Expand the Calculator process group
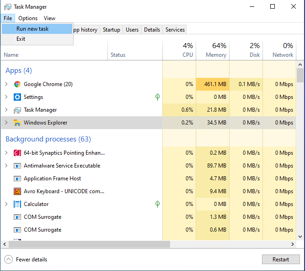305x271 pixels. (x=6, y=204)
